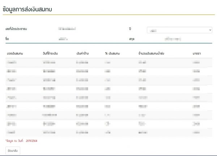Select first row's วันที่ชำระเงิน cell

pos(49,62)
